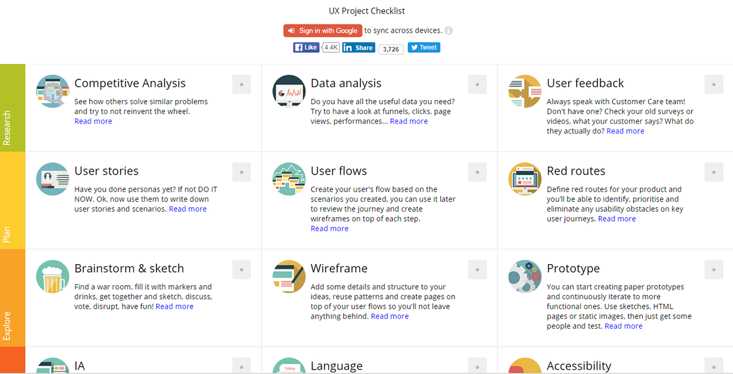
Task: Click the Tweet button
Action: pos(423,47)
